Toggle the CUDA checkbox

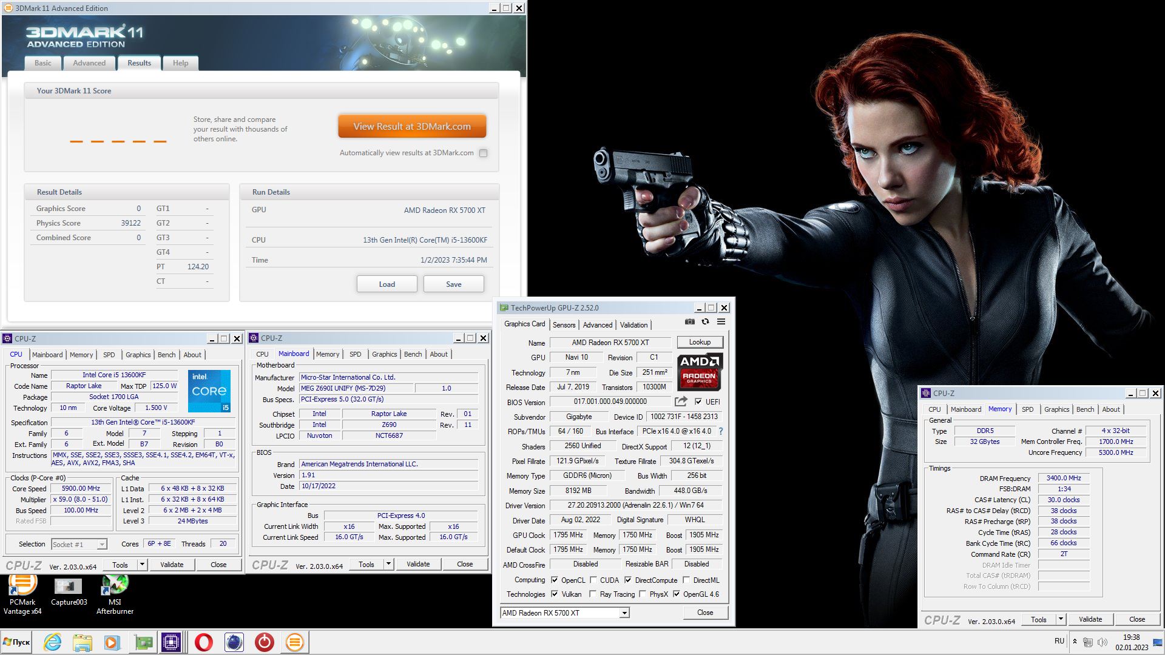[x=593, y=580]
